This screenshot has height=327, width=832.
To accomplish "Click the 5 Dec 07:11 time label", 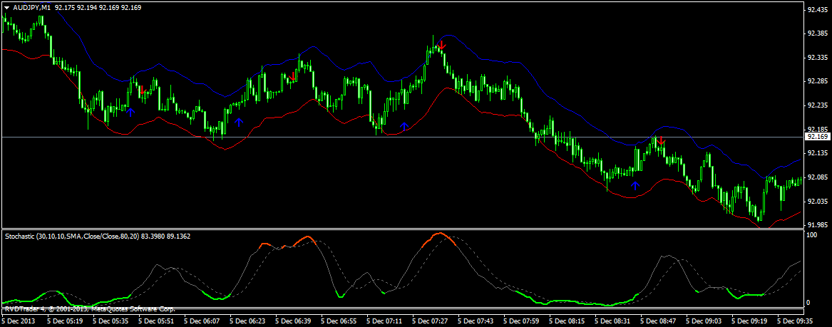I will [384, 321].
